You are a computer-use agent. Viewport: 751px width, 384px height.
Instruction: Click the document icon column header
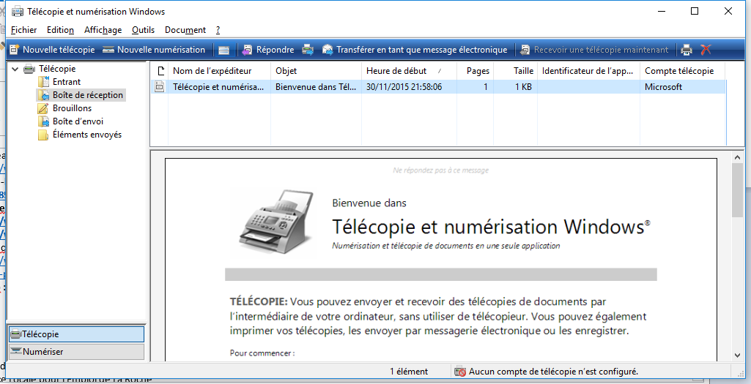point(160,71)
